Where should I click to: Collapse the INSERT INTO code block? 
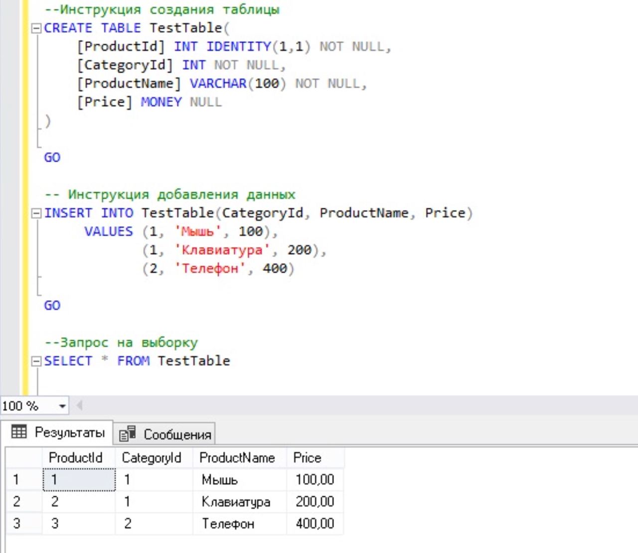coord(36,214)
